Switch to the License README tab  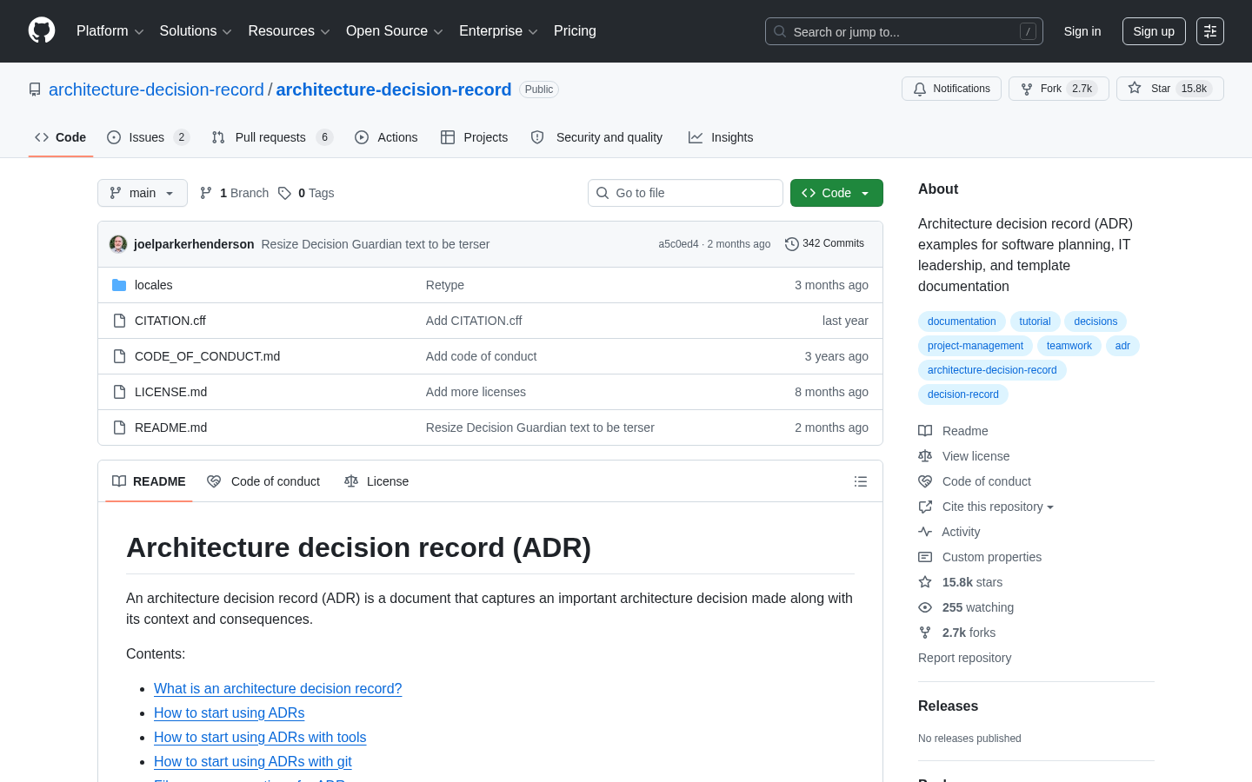click(x=376, y=481)
